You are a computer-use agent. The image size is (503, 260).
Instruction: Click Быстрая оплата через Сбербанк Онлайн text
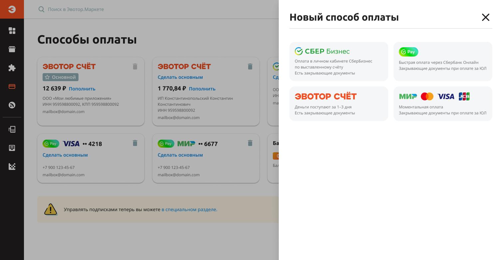pyautogui.click(x=438, y=63)
